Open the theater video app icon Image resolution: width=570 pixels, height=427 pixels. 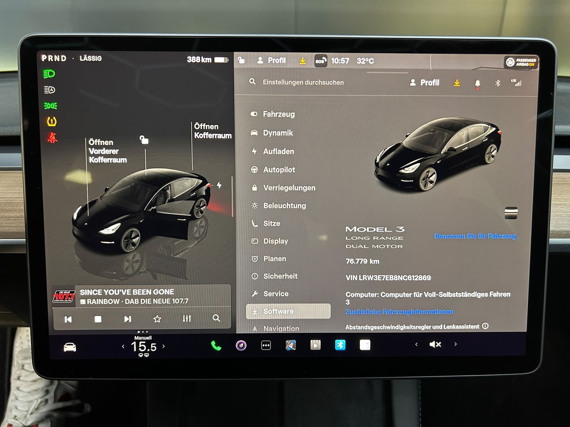pos(315,345)
